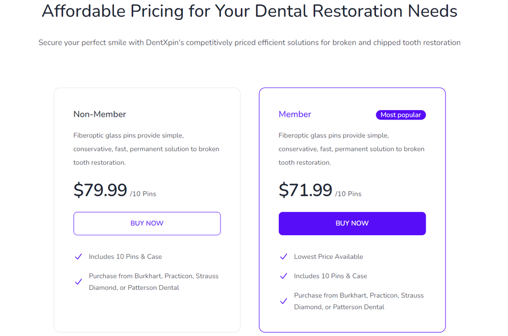Click the Member fiberoptic pins description

(x=351, y=149)
